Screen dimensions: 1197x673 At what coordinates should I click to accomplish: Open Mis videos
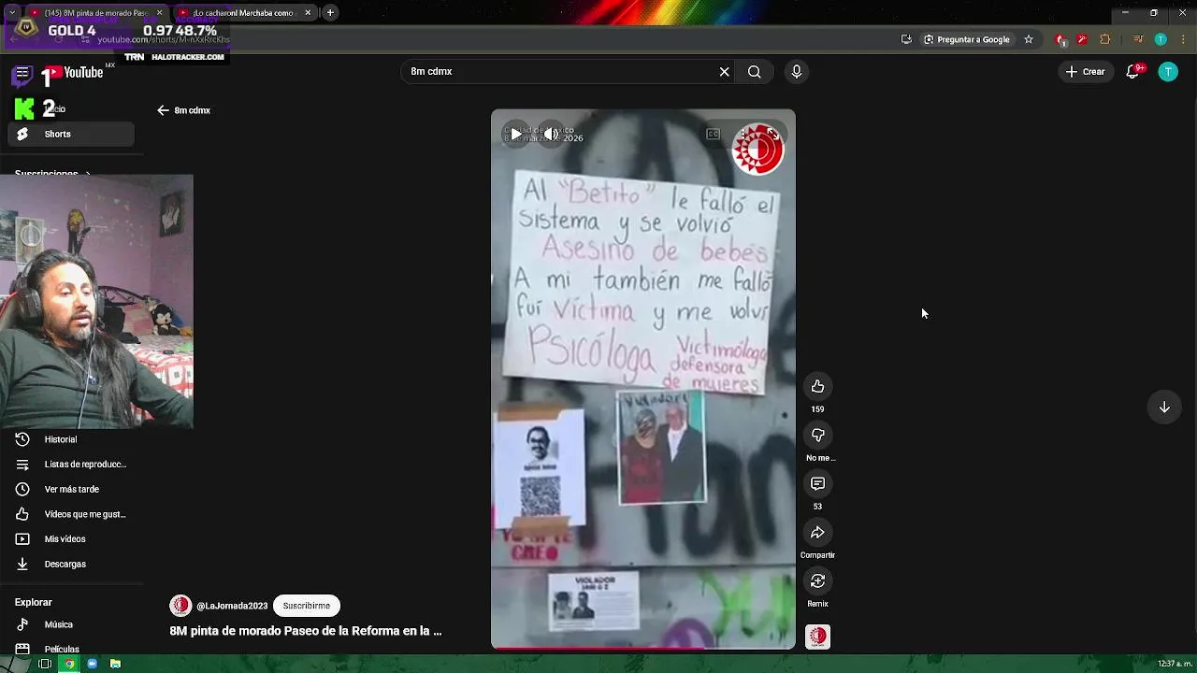pos(71,539)
